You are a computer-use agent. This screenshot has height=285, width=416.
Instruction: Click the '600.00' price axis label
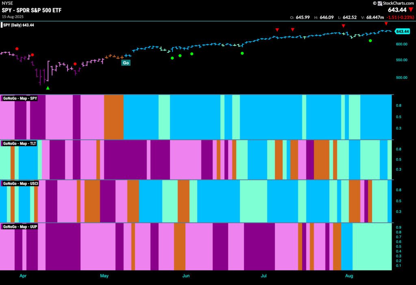(x=402, y=44)
